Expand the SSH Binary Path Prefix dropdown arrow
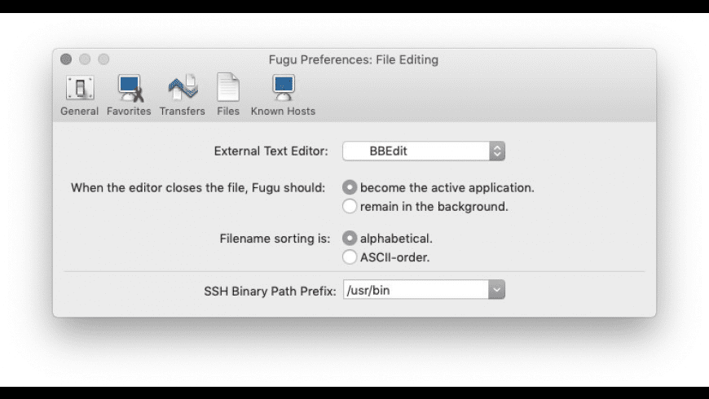The height and width of the screenshot is (399, 709). (496, 290)
